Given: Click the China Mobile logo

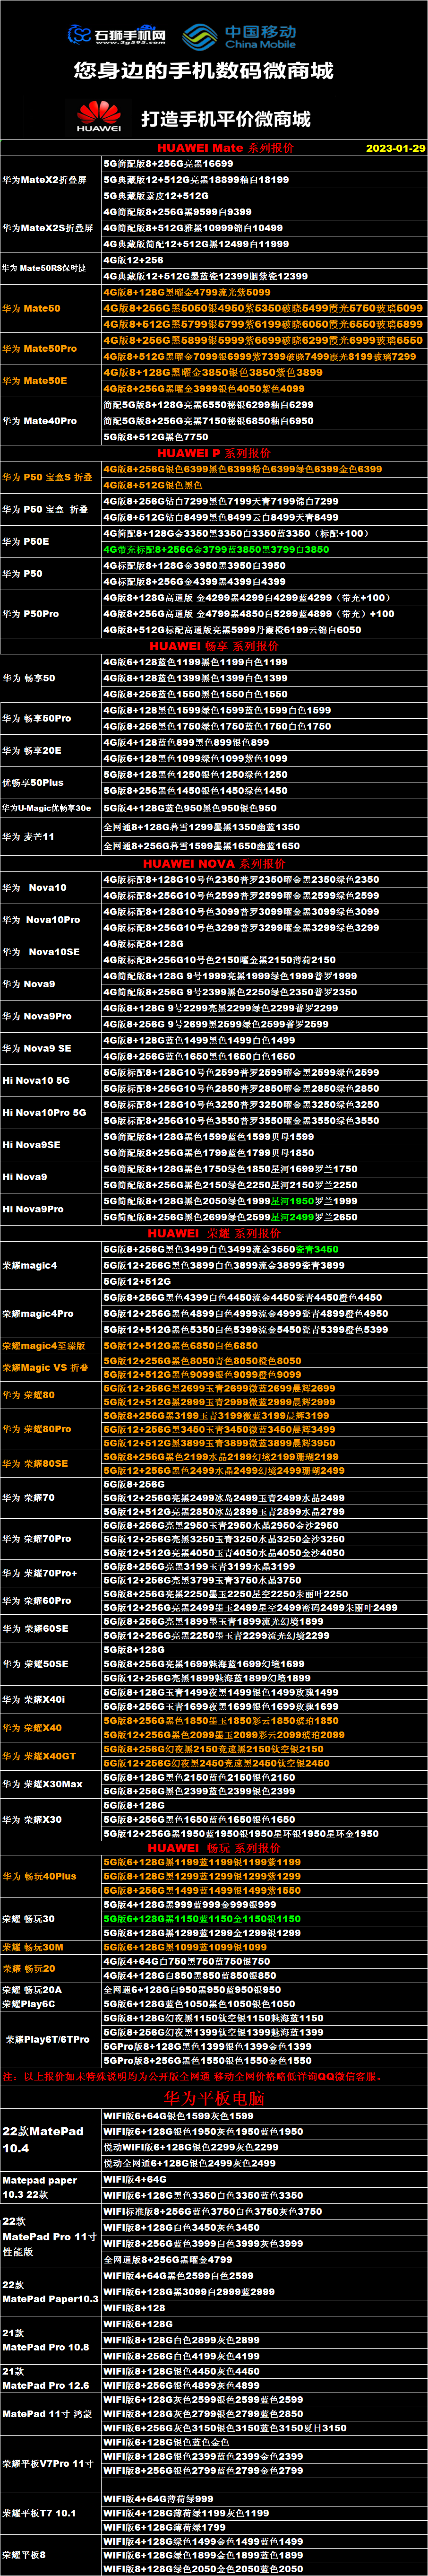Looking at the screenshot, I should [239, 37].
